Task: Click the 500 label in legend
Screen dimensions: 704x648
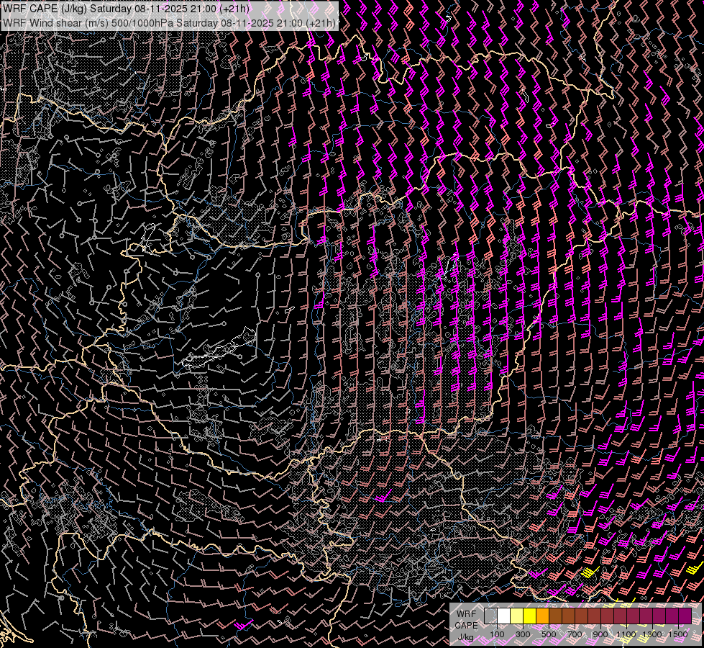Action: [549, 634]
